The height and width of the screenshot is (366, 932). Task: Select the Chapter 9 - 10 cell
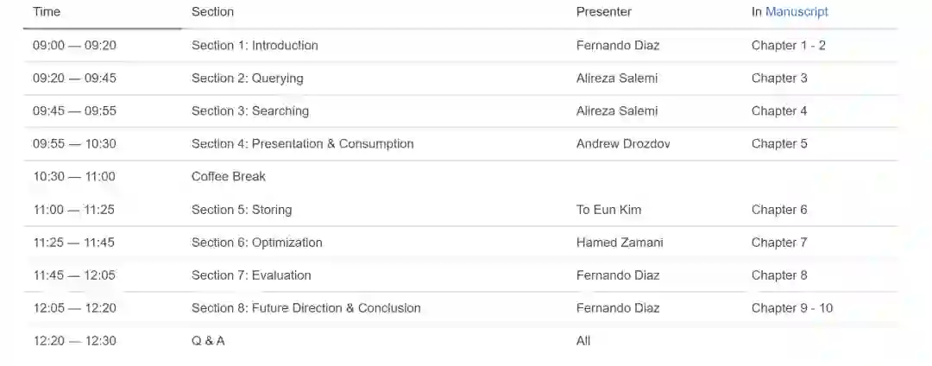(x=792, y=308)
